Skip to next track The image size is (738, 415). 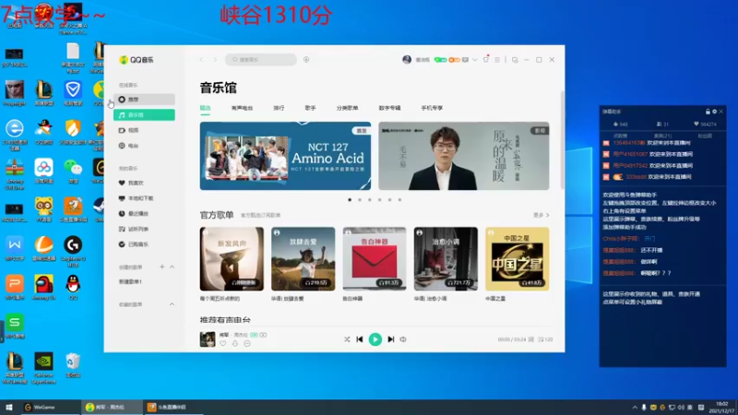[x=390, y=339]
